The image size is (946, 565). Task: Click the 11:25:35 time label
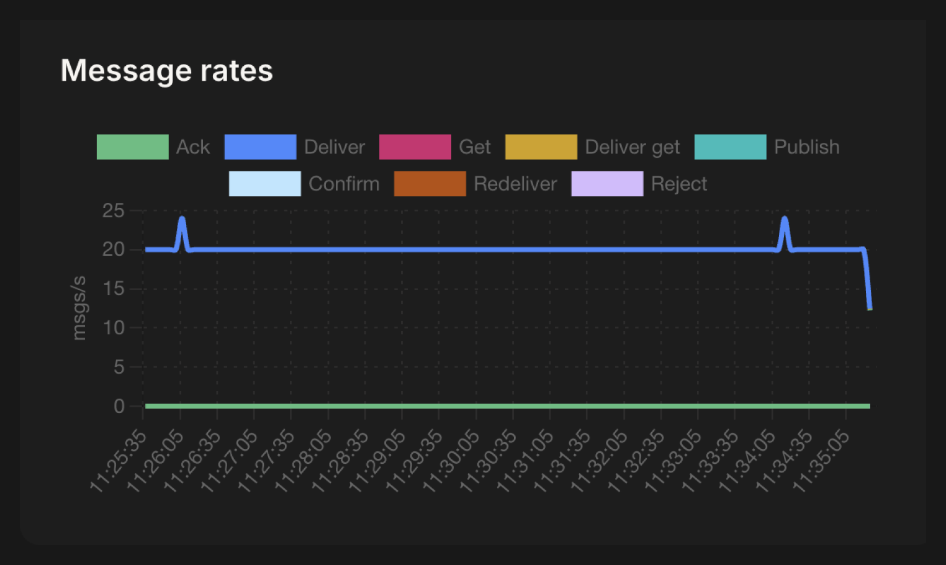click(119, 461)
